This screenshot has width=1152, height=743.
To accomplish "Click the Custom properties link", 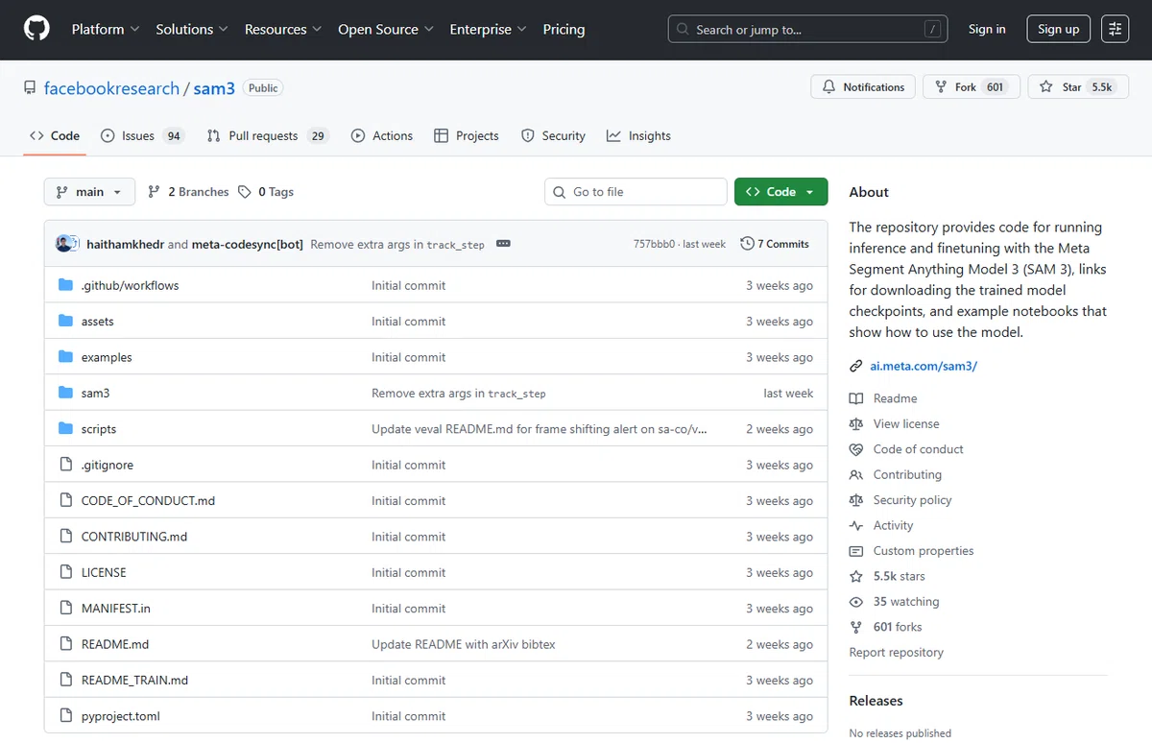I will (x=924, y=551).
